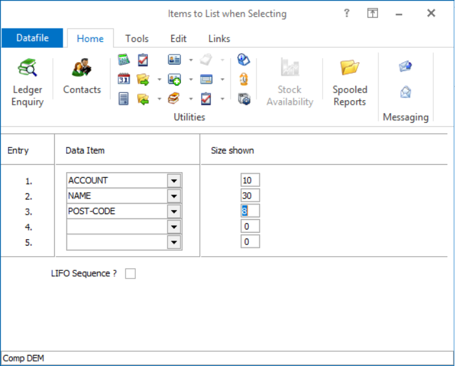
Task: Expand the entry 5 data item dropdown
Action: (174, 242)
